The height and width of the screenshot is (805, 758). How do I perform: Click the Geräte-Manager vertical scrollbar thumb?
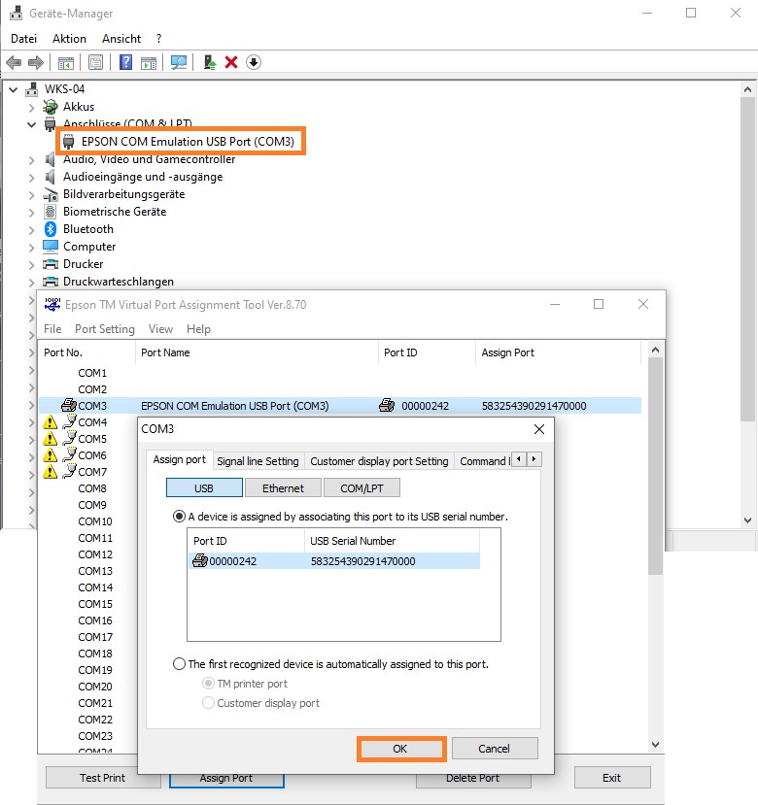click(747, 259)
